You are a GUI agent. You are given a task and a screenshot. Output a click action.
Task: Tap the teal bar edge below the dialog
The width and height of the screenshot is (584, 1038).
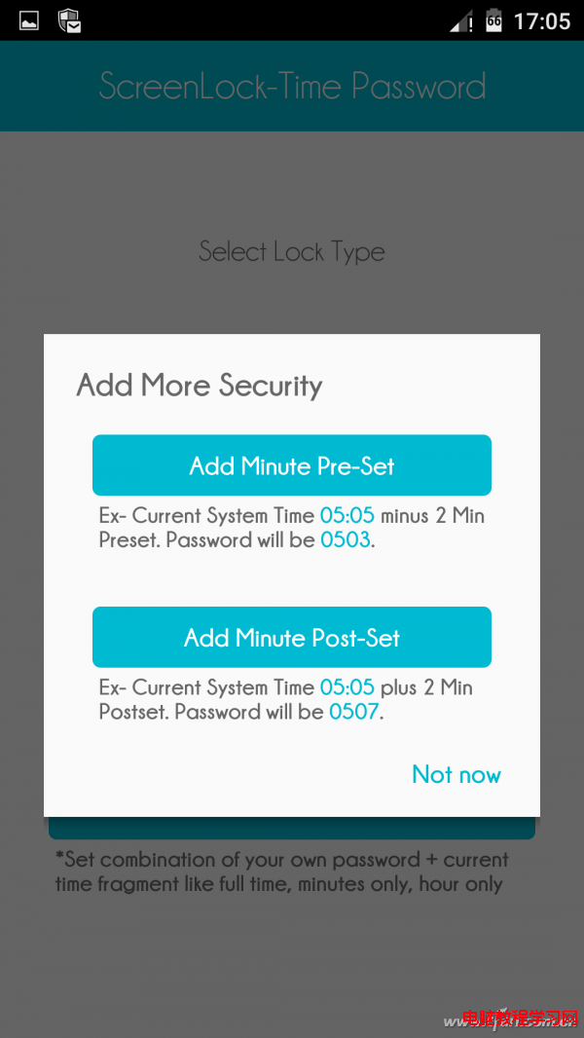coord(292,829)
